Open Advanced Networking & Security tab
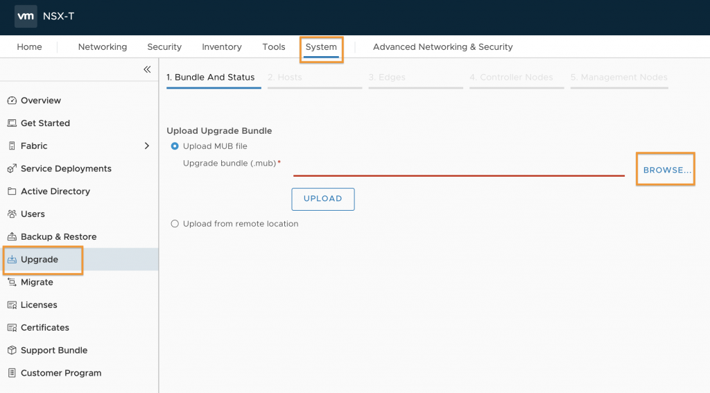The width and height of the screenshot is (710, 393). pos(443,46)
